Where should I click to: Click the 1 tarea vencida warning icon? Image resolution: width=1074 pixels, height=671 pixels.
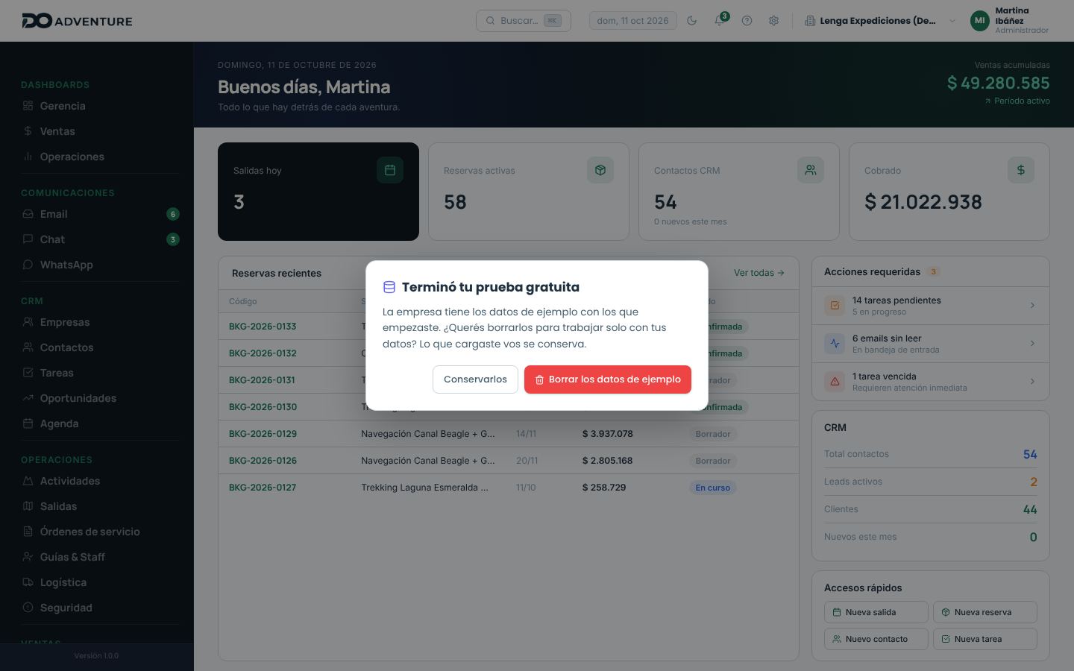click(835, 381)
